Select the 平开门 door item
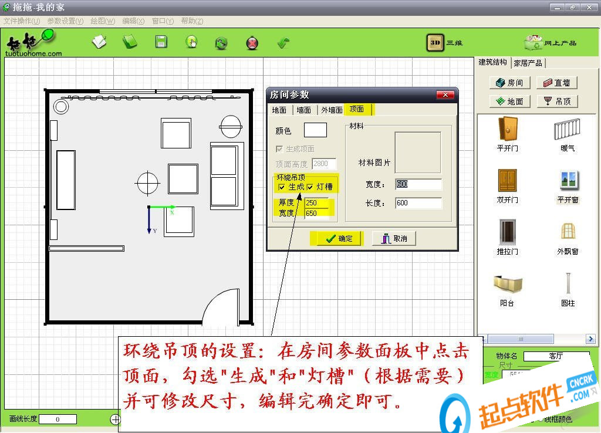Screen dimensions: 601x433 click(508, 134)
